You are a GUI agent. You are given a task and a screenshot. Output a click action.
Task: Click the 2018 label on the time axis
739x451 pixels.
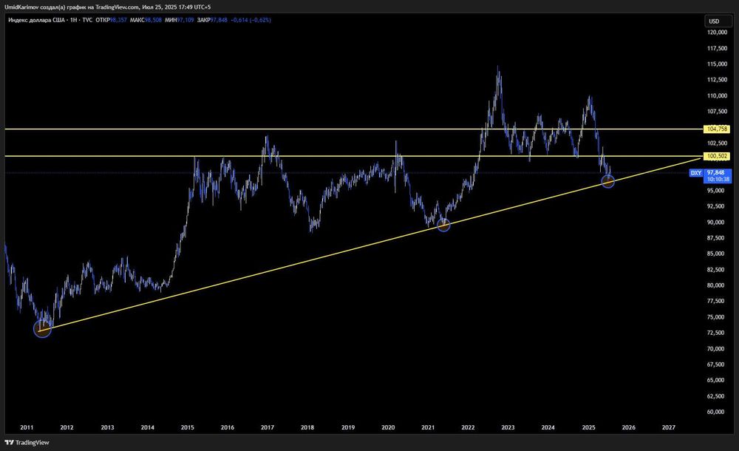tap(307, 427)
